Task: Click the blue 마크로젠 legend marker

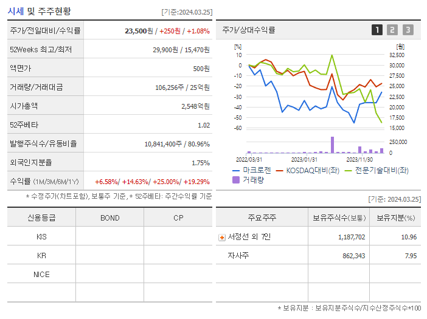Action: click(x=236, y=171)
